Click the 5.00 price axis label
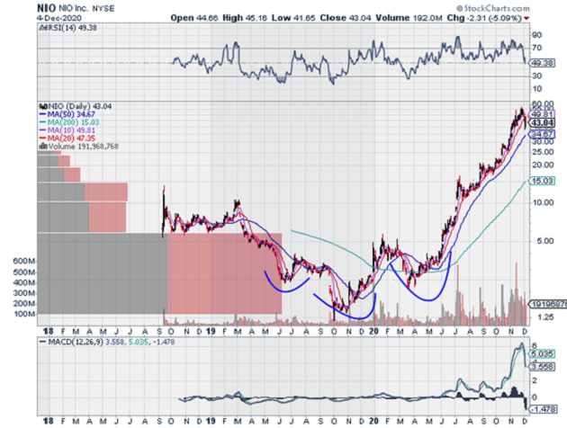567x428 pixels. point(545,241)
